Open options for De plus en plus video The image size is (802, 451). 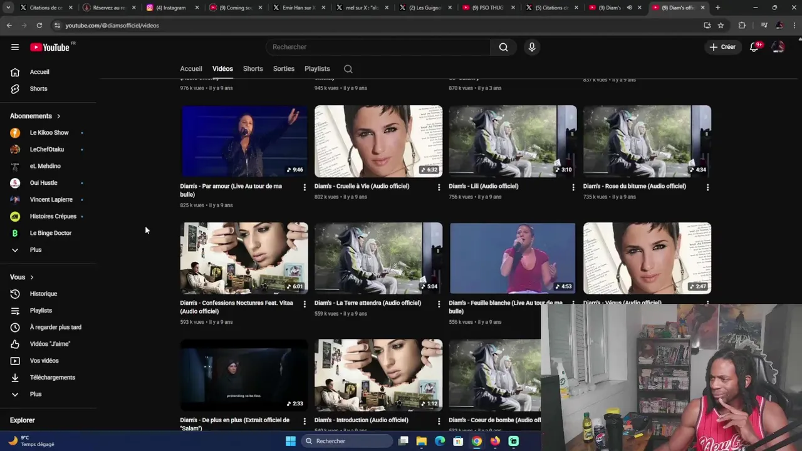305,421
